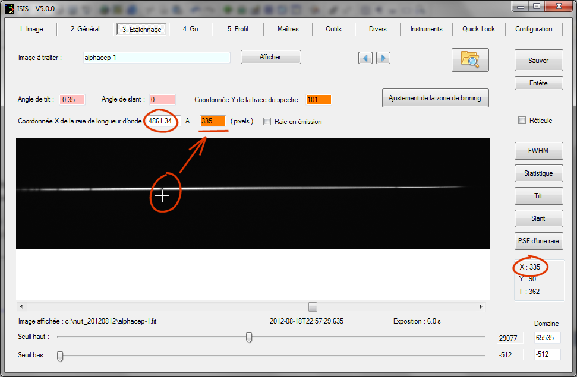
Task: Close the ISIS window
Action: coord(558,7)
